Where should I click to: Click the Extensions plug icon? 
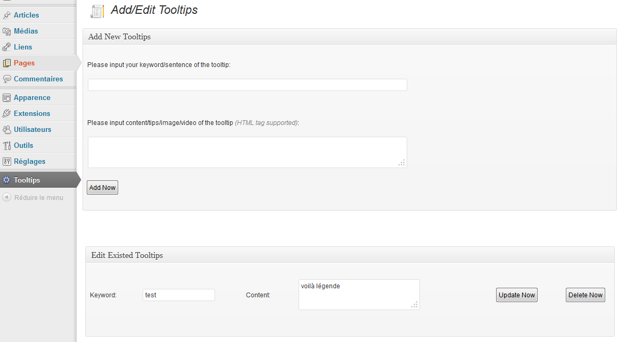[x=7, y=113]
